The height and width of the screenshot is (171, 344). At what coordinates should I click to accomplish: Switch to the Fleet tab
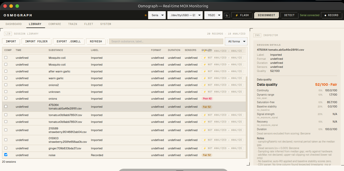[89, 24]
